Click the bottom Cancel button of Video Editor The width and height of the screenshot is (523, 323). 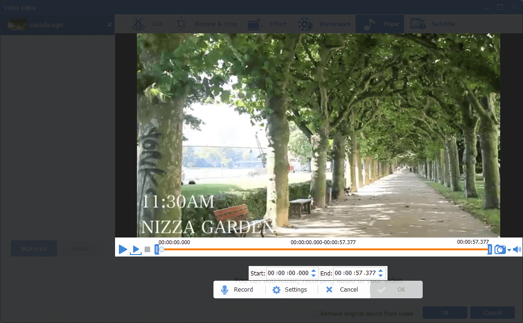493,313
